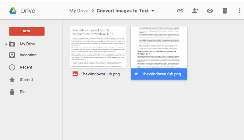
Task: Expand the My Drive tree arrow
Action: pyautogui.click(x=6, y=44)
